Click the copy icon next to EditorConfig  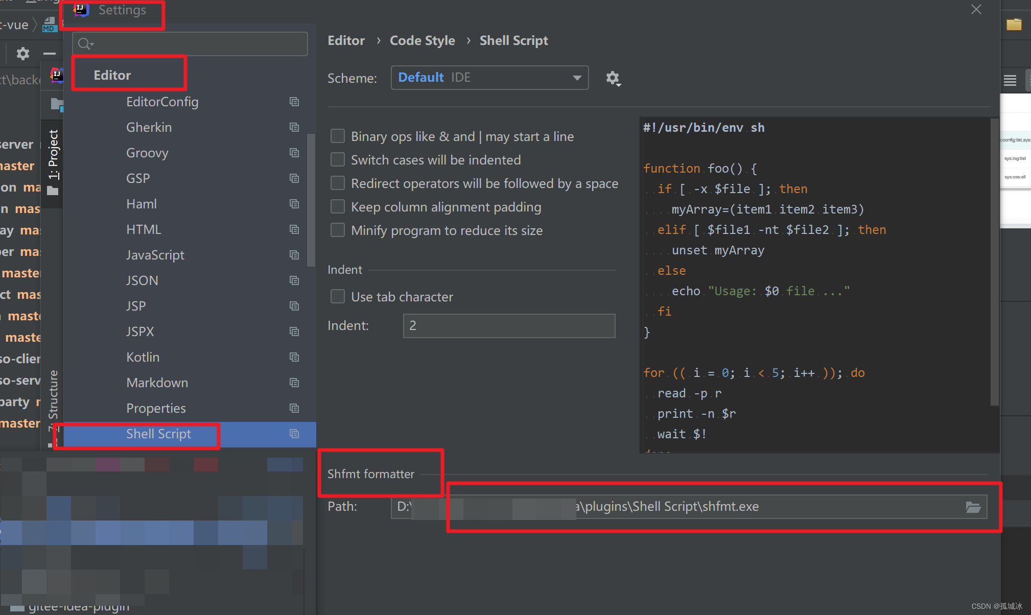point(294,102)
